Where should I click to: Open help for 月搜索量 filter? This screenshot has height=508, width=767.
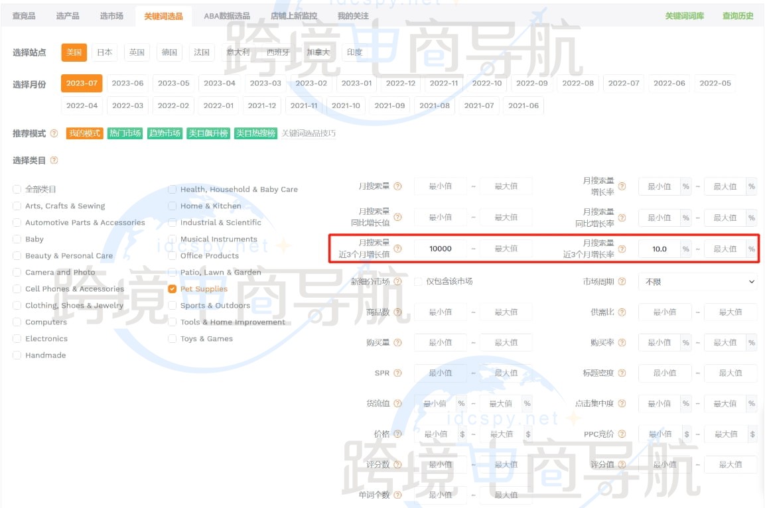pyautogui.click(x=397, y=186)
